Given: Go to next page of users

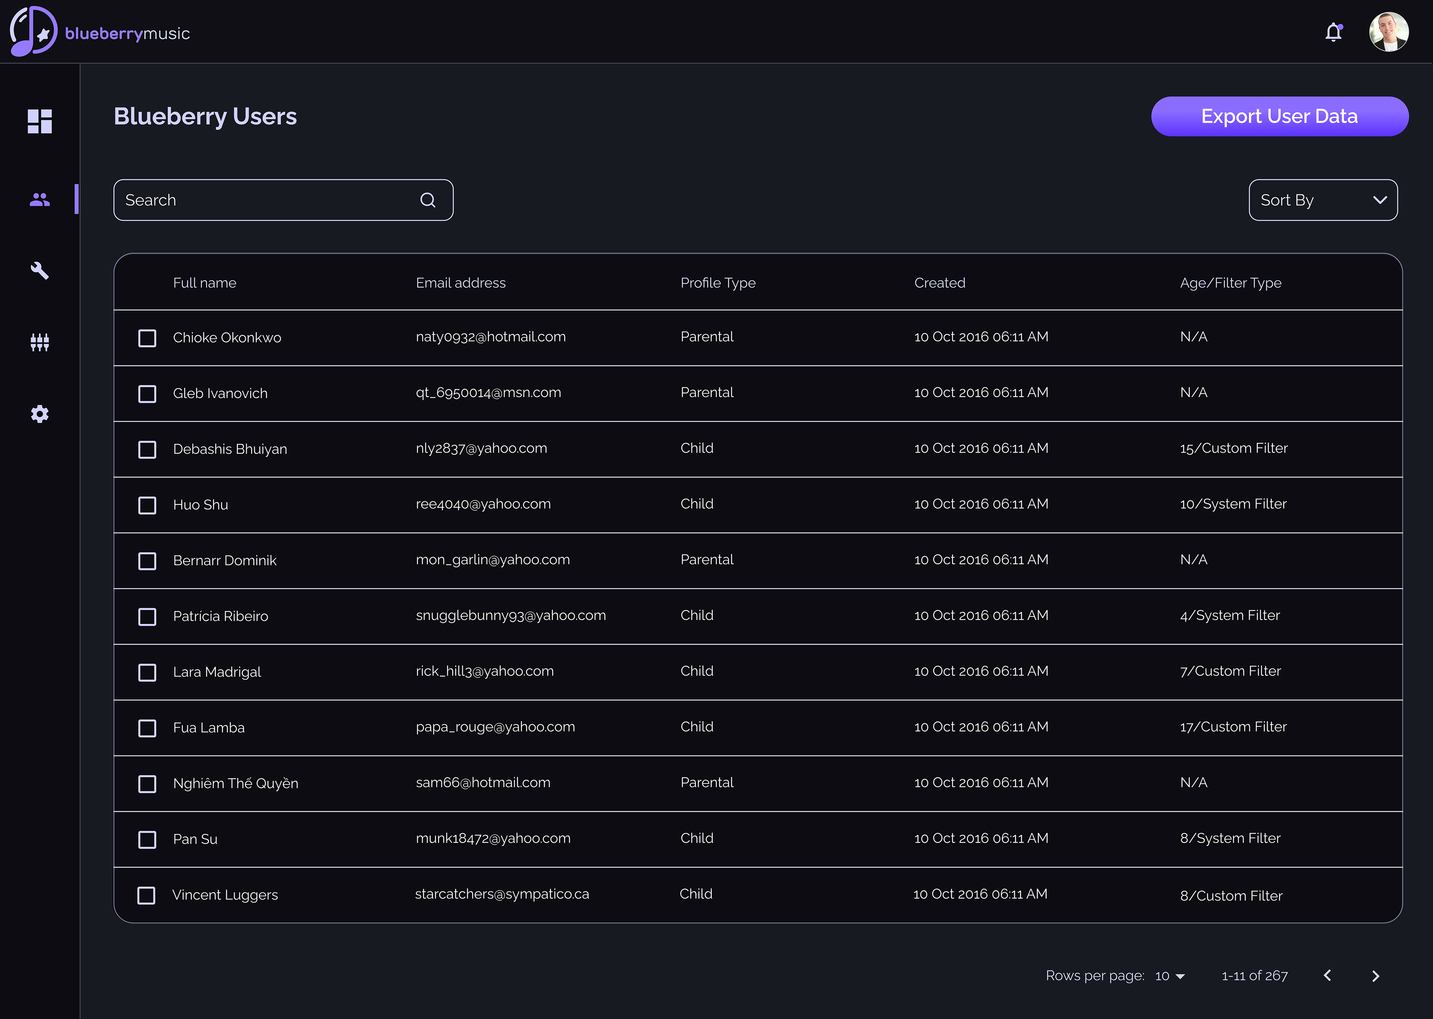Looking at the screenshot, I should [1375, 976].
